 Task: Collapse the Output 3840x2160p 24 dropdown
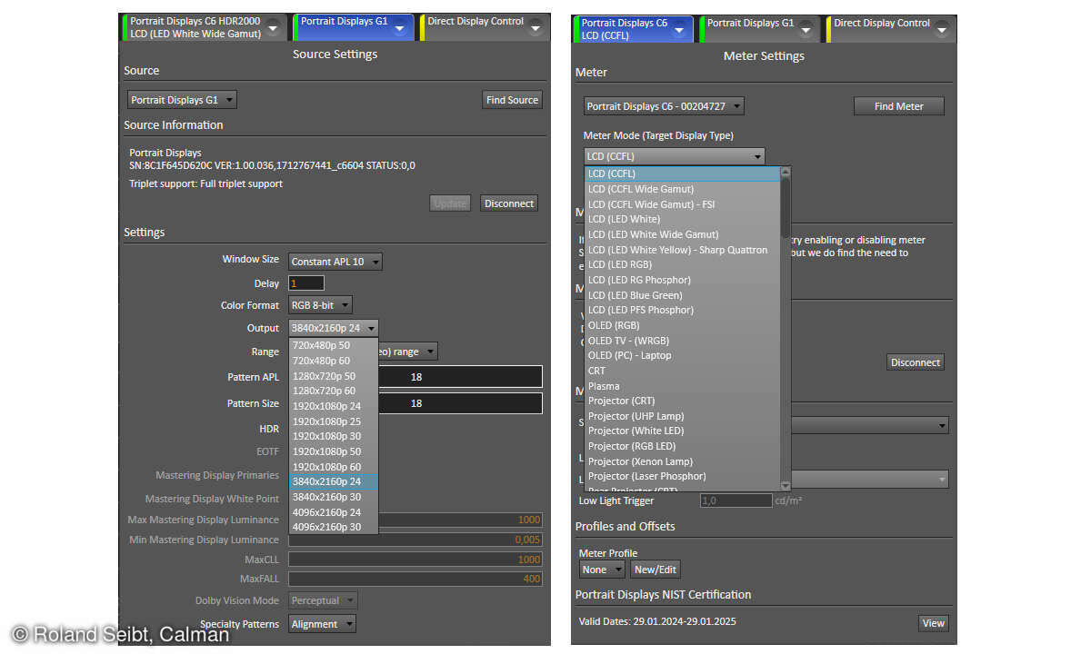click(333, 328)
